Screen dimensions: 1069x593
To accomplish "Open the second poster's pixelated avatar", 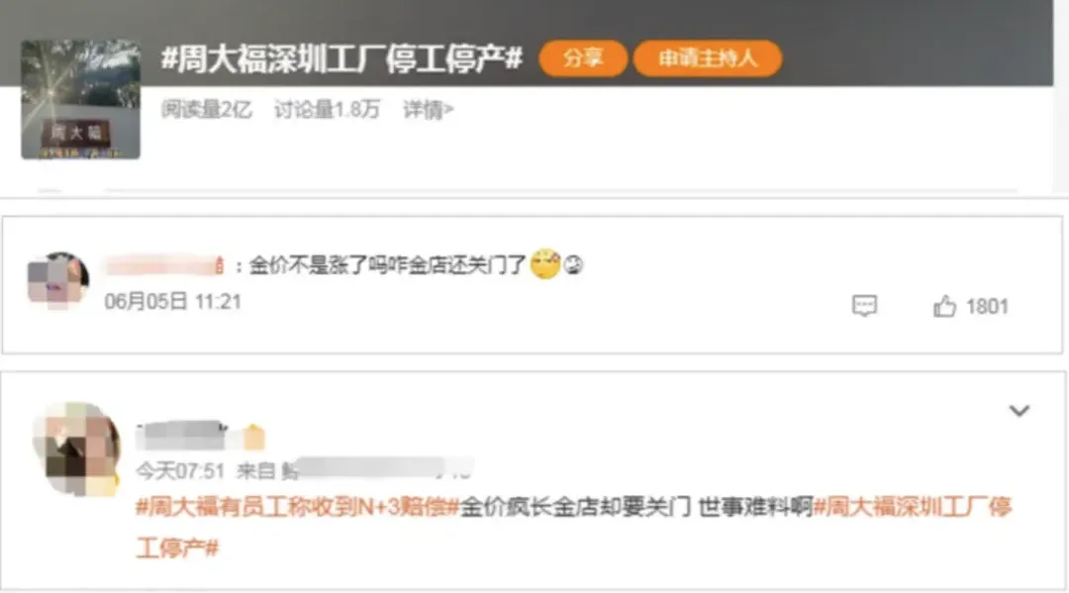I will (x=75, y=448).
